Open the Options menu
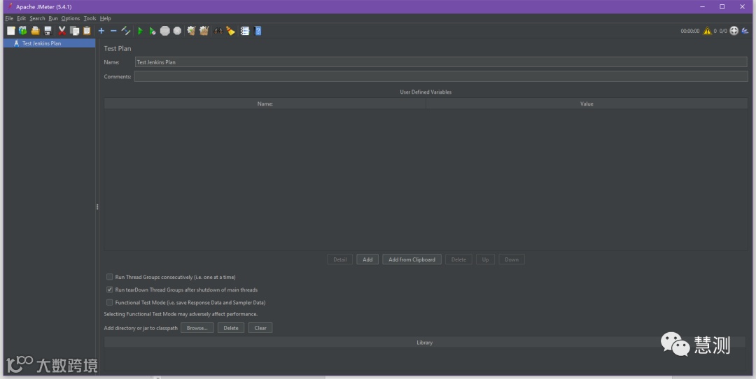Screen dimensions: 756x379 point(71,18)
